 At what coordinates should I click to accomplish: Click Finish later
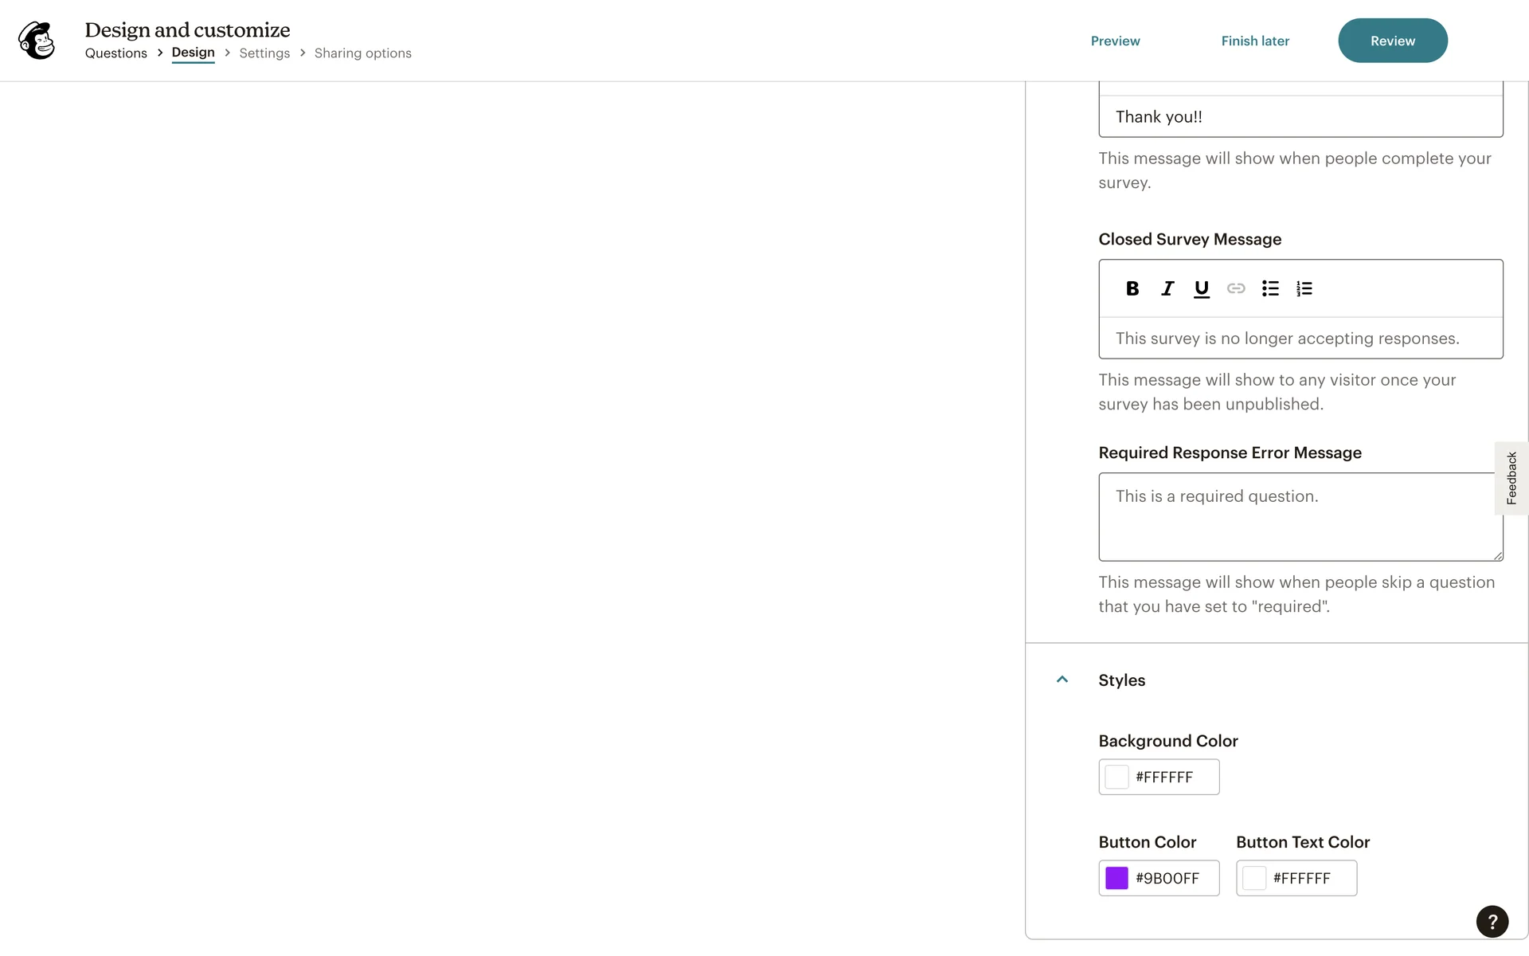[1255, 41]
